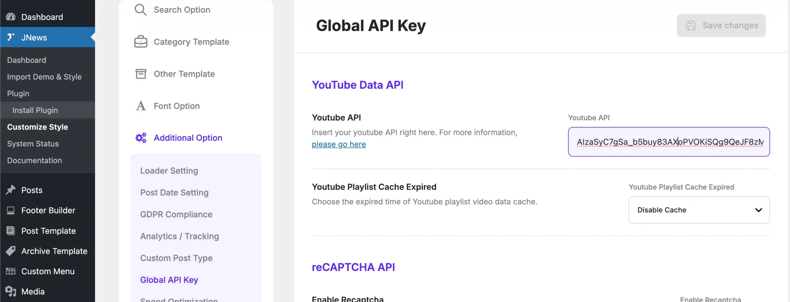Click the chevron arrow on Disable Cache
Screen dimensions: 790x302
(x=758, y=210)
